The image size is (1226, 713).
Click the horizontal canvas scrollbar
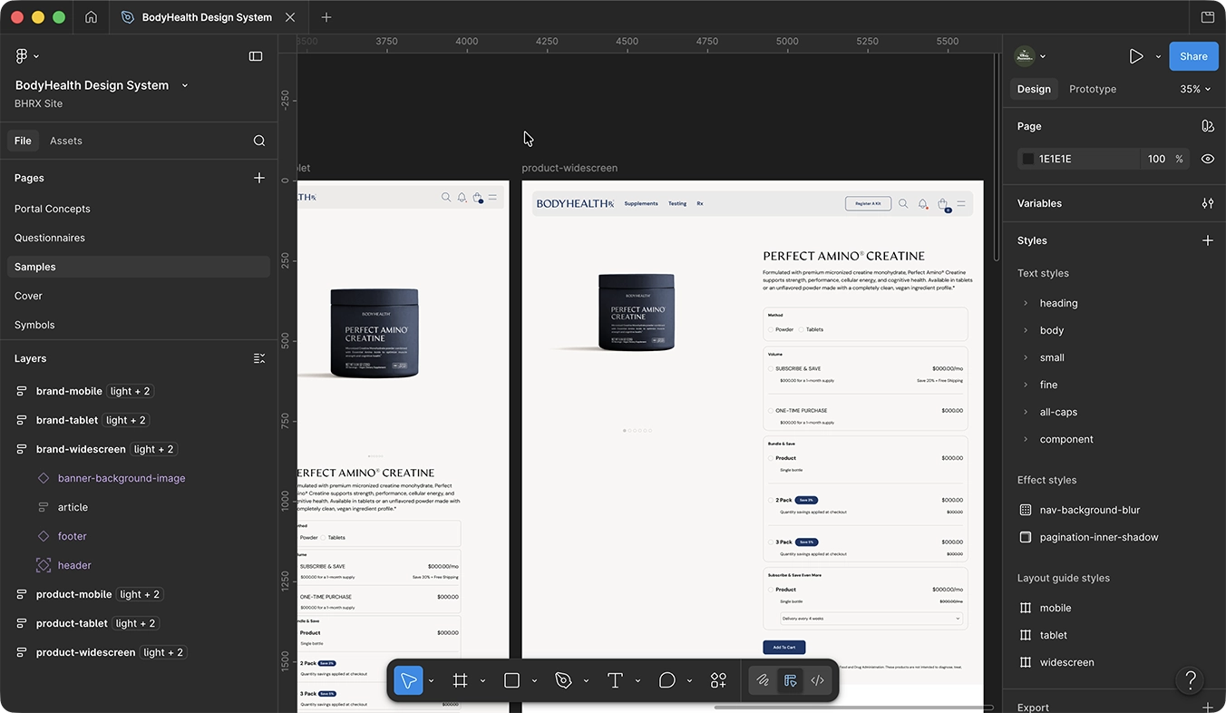pos(853,708)
